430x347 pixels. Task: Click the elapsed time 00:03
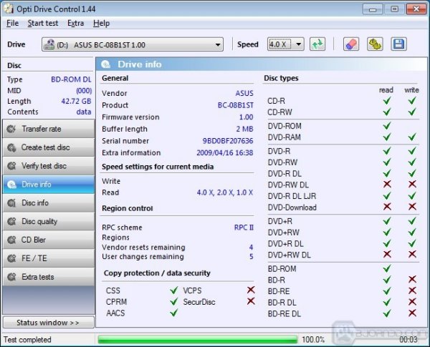408,340
